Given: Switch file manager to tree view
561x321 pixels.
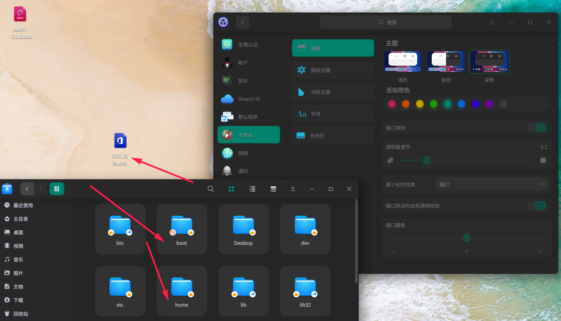Looking at the screenshot, I should click(273, 189).
